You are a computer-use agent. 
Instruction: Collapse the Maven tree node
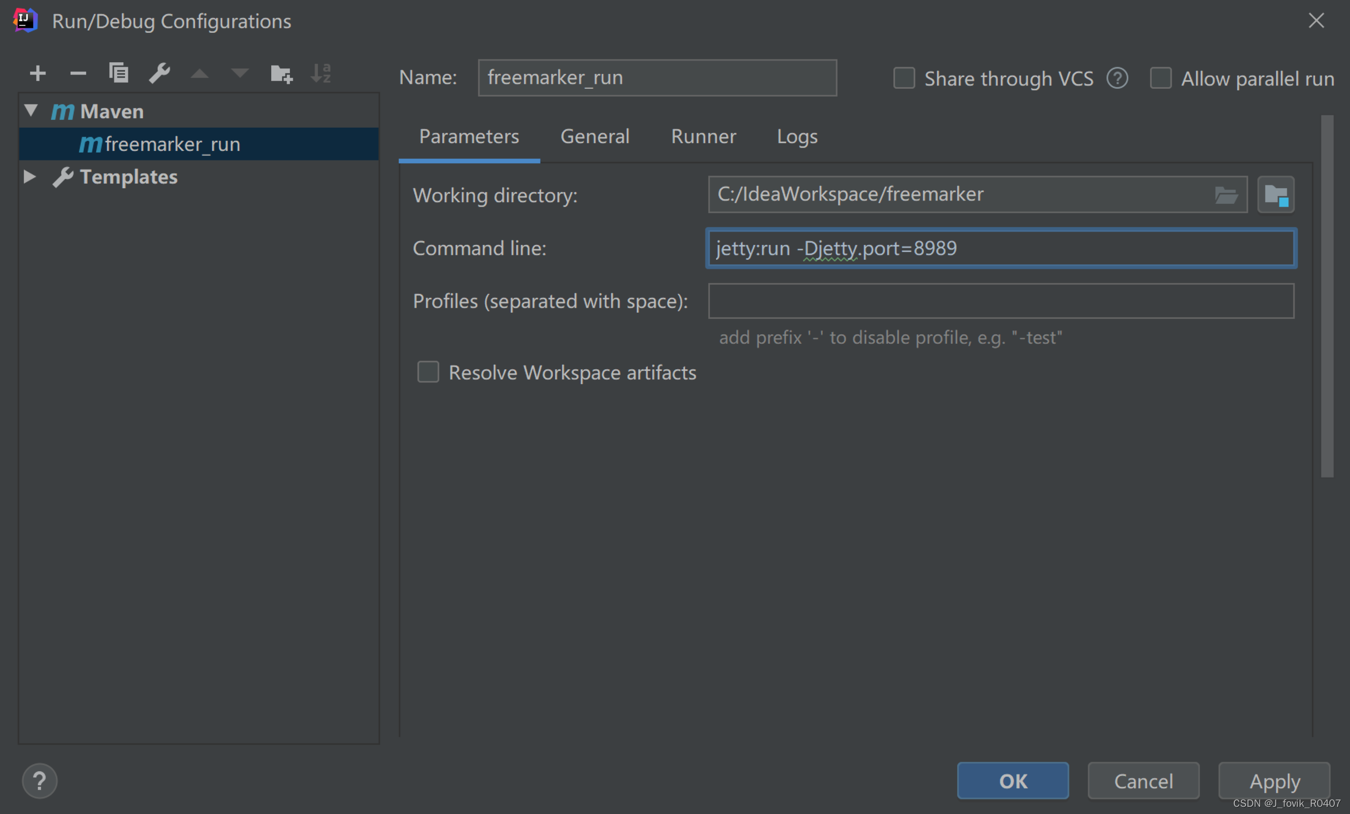(31, 110)
